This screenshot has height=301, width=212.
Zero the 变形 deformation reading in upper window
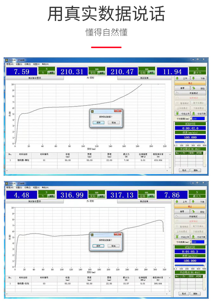click(101, 73)
